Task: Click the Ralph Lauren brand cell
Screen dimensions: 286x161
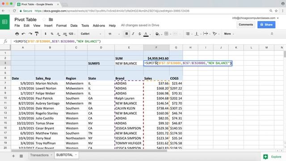Action: coord(129,98)
